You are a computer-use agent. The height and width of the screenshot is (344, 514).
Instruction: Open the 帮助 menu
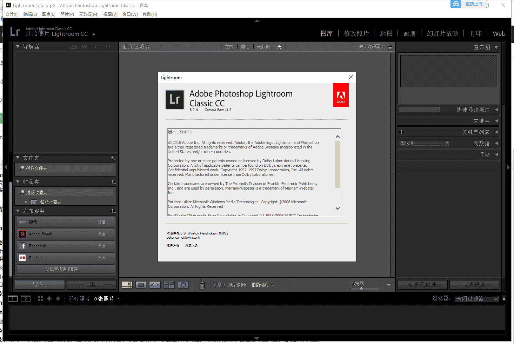point(150,14)
